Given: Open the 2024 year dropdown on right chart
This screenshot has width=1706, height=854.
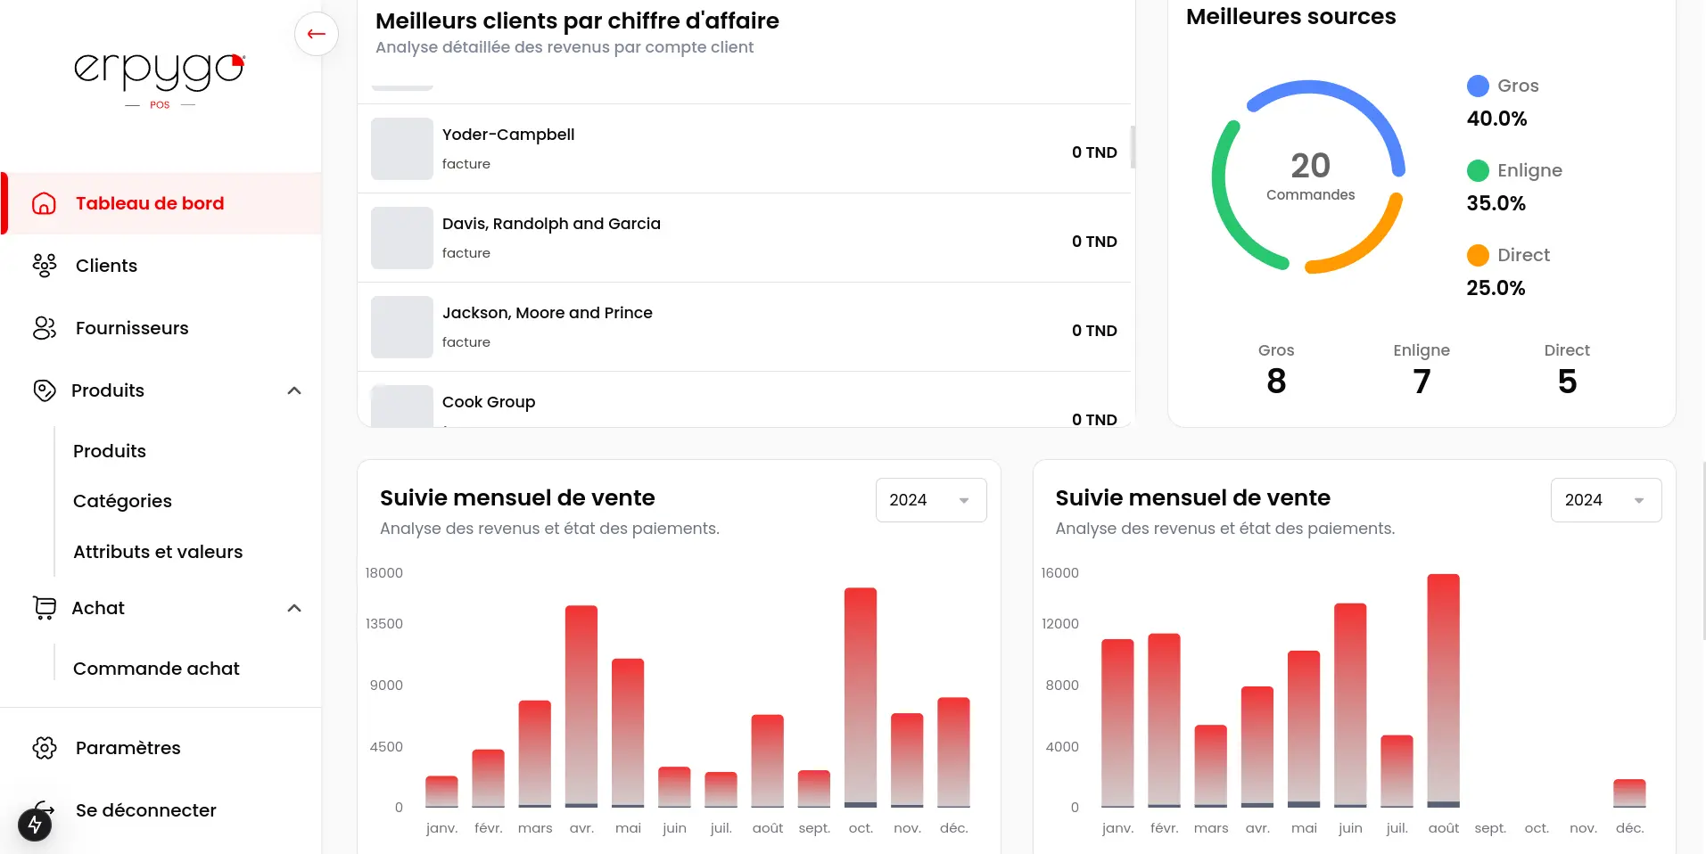Looking at the screenshot, I should 1605,500.
